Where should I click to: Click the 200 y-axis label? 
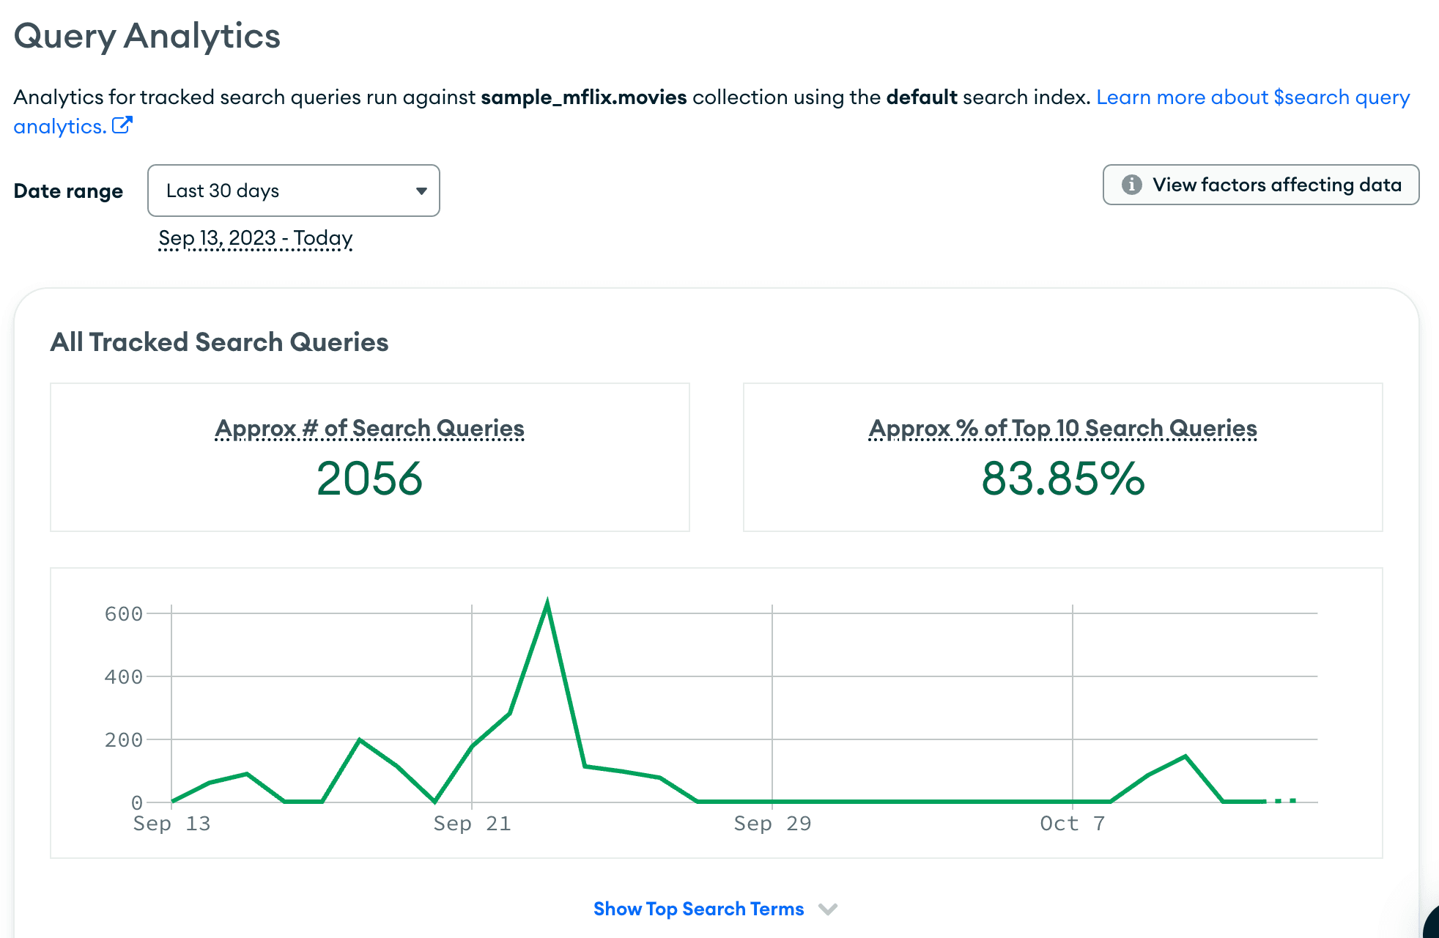(123, 739)
